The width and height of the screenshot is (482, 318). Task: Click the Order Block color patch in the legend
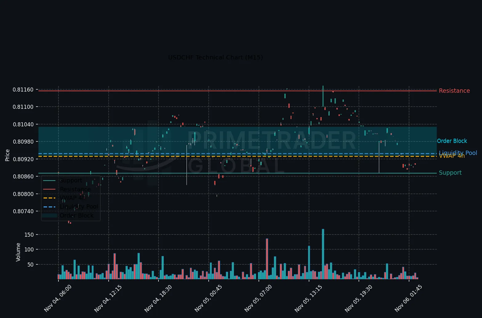coord(49,215)
